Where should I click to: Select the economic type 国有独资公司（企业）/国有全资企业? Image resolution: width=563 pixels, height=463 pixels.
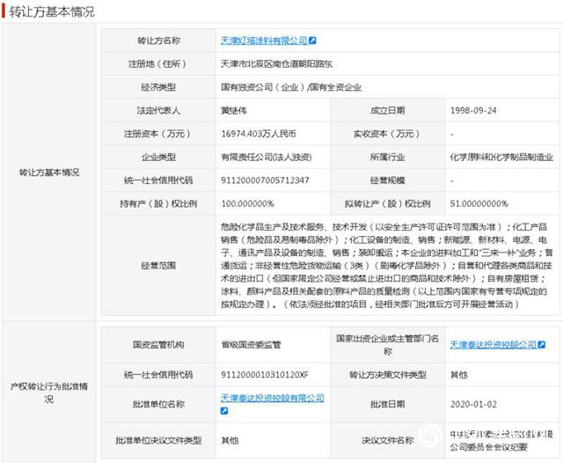[291, 87]
